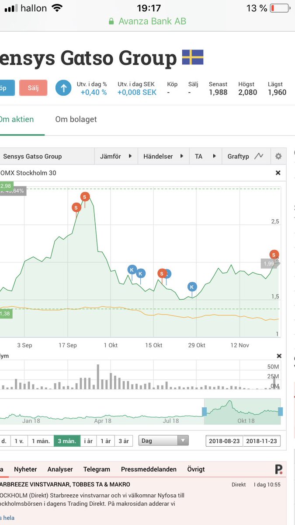The image size is (295, 525).
Task: Click the Direkt source label
Action: pyautogui.click(x=239, y=484)
